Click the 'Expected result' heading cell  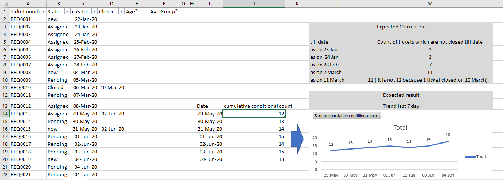[x=401, y=95]
